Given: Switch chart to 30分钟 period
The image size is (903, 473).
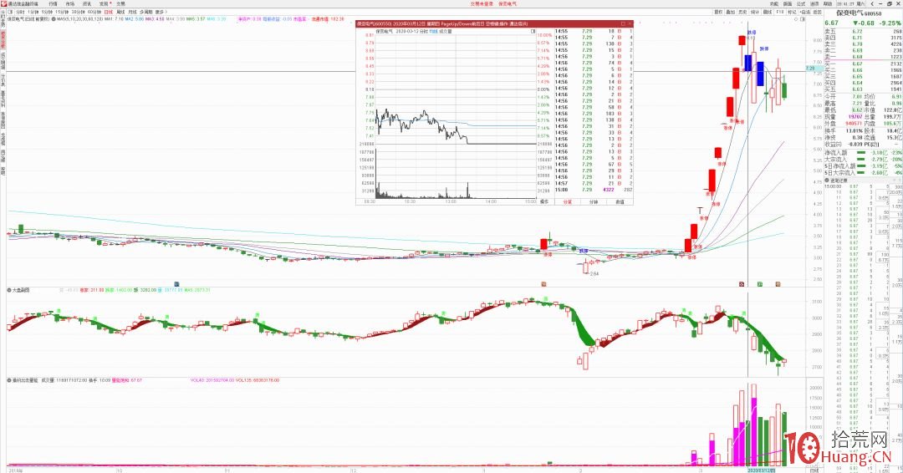Looking at the screenshot, I should 78,12.
